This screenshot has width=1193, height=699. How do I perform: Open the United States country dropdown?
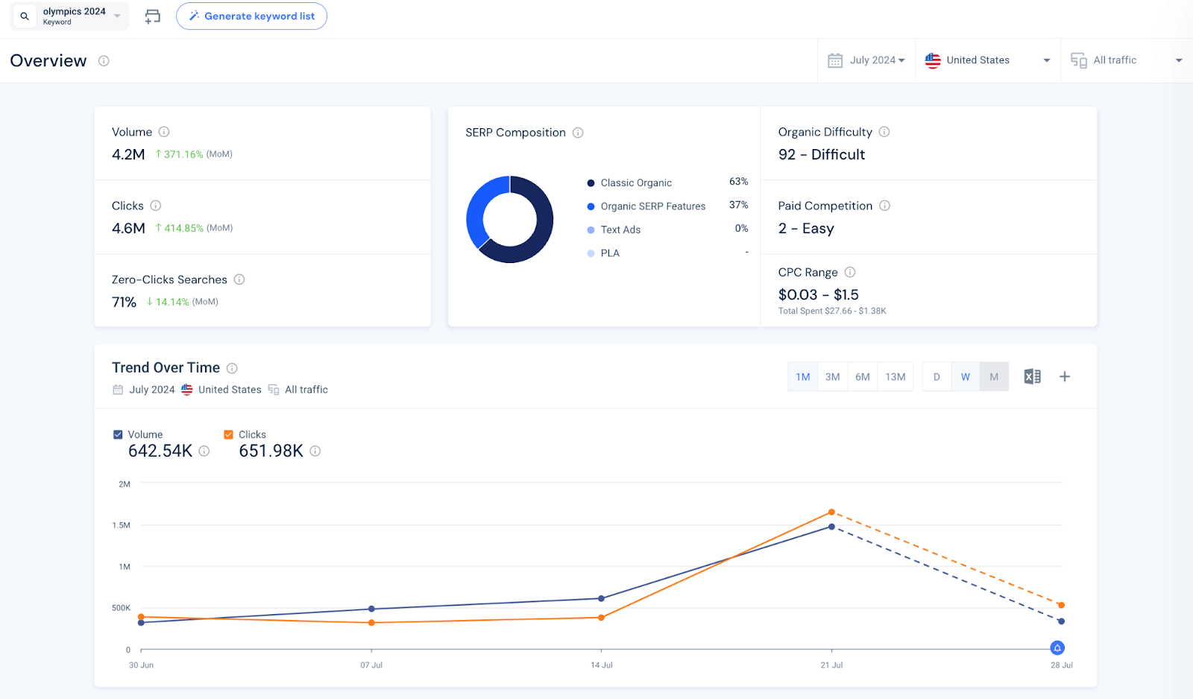(x=1047, y=60)
